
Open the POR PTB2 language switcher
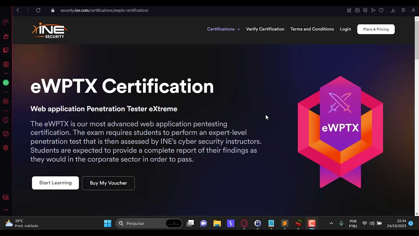point(353,223)
